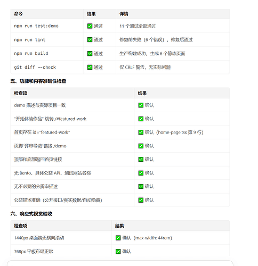Click the text 顶部和底部返回首页链接

click(38, 160)
